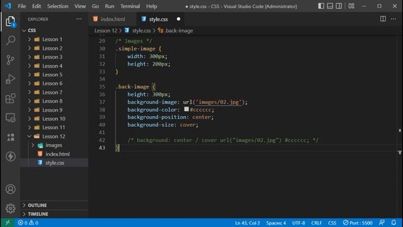Open the notifications bell

(x=394, y=223)
